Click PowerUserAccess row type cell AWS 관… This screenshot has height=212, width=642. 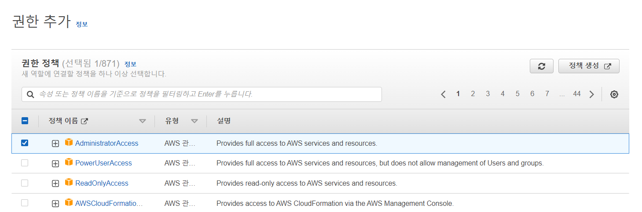(180, 163)
